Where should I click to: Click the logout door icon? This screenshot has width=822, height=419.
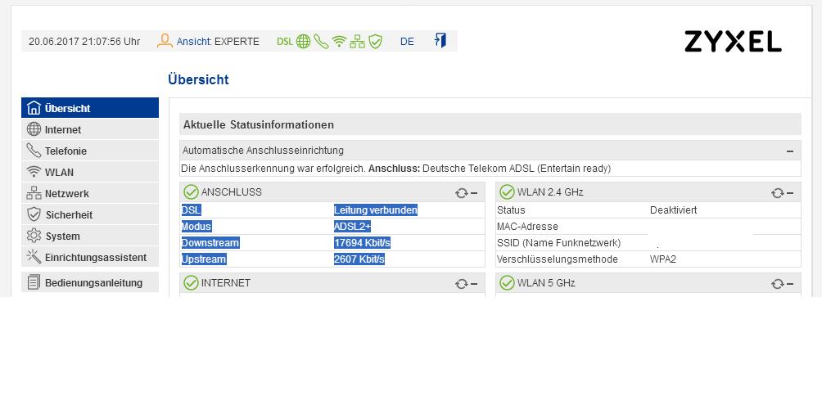tap(440, 40)
